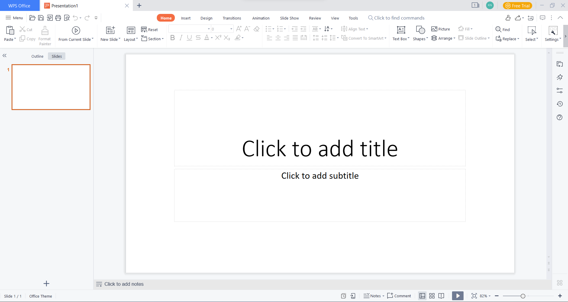The width and height of the screenshot is (568, 302).
Task: Clear formatting with the eraser icon
Action: tap(256, 29)
